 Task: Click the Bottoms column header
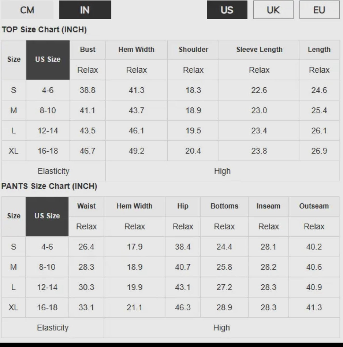click(224, 206)
